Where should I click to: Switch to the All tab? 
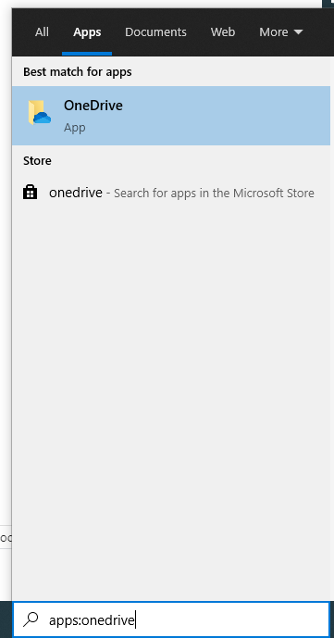pyautogui.click(x=42, y=31)
